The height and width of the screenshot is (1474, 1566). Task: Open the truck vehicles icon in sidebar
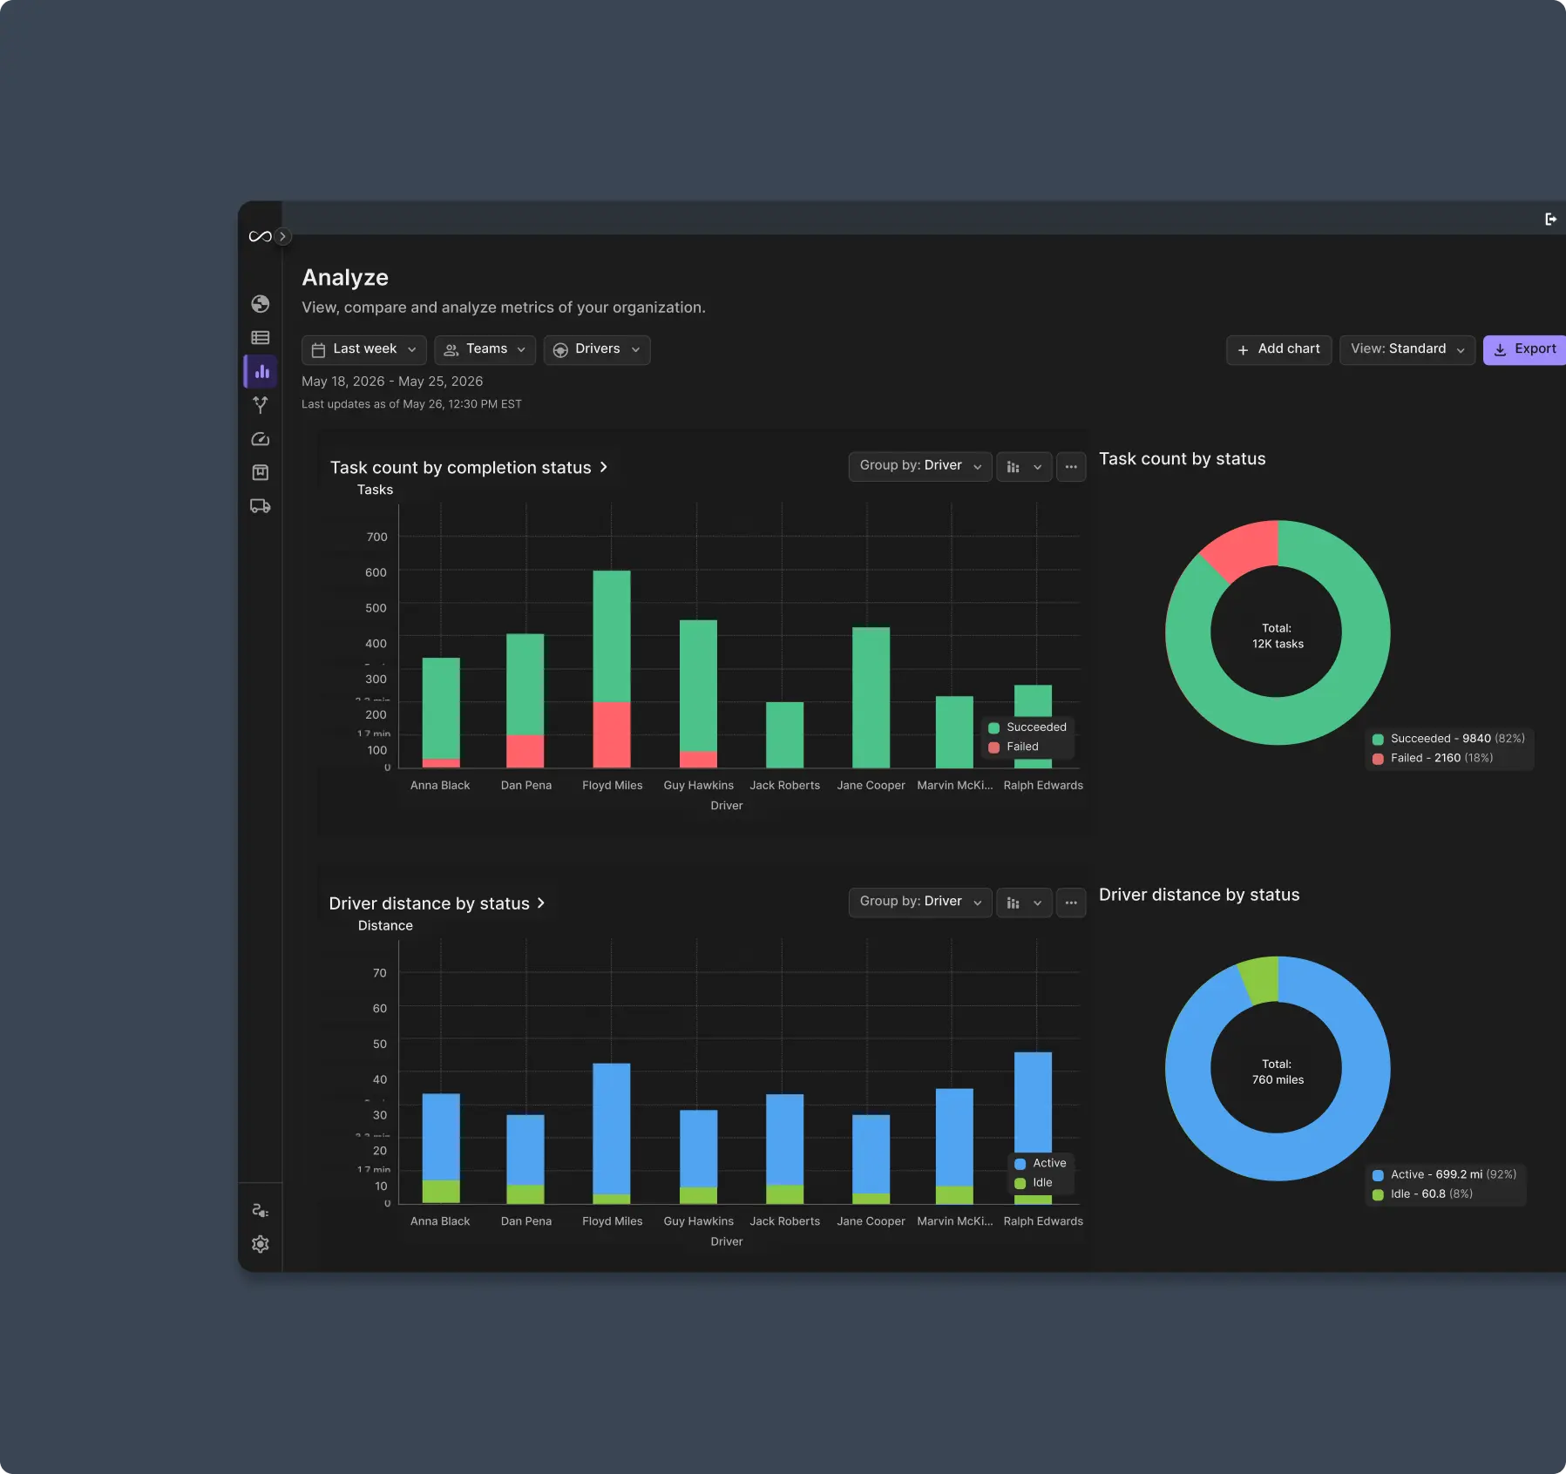pos(260,506)
